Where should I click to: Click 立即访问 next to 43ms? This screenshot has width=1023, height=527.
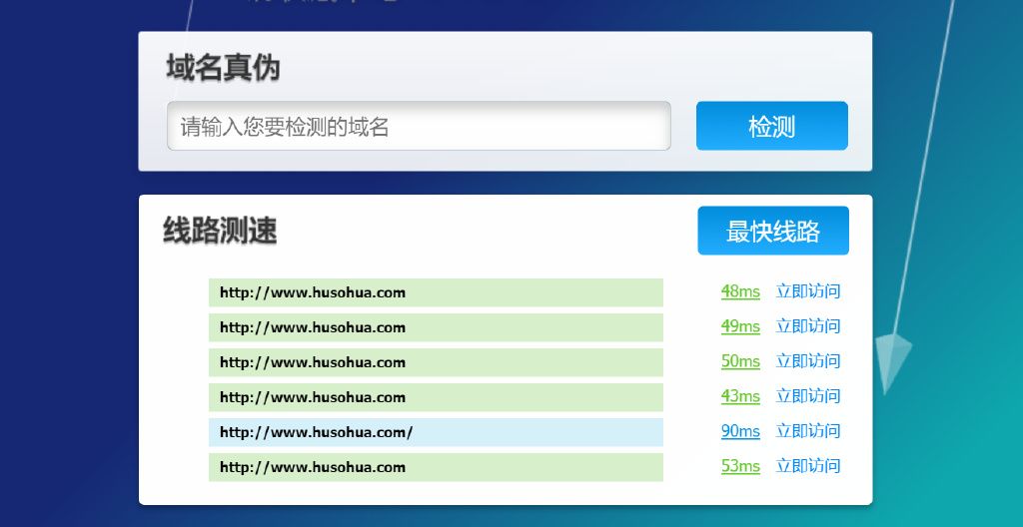pyautogui.click(x=807, y=396)
